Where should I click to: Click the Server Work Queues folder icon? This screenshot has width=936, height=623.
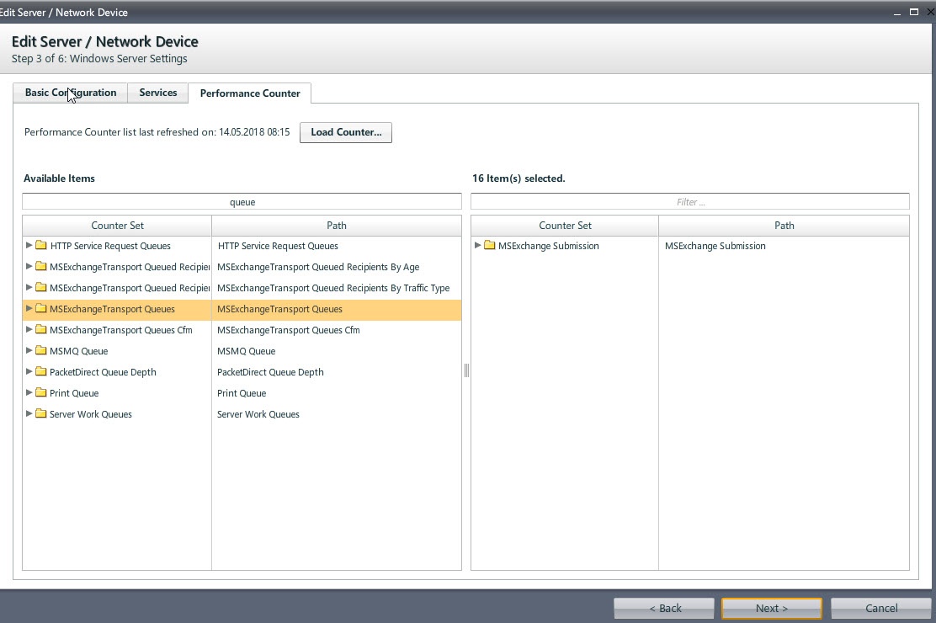click(x=40, y=414)
